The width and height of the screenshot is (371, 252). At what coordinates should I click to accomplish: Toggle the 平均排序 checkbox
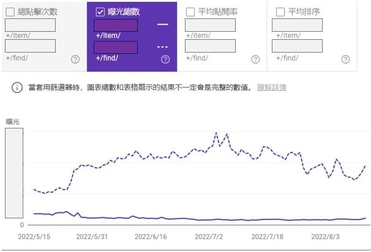click(x=280, y=12)
